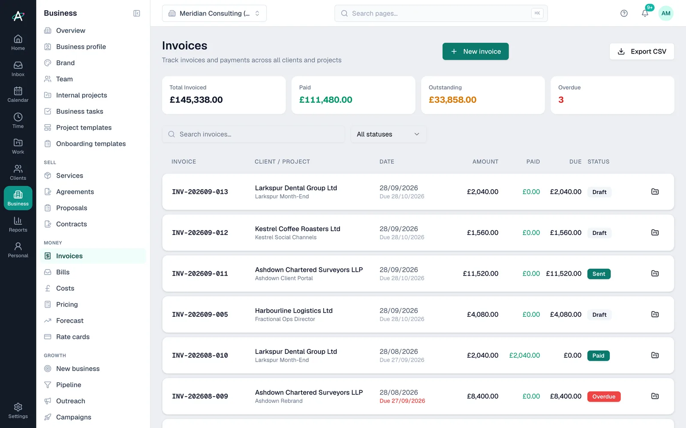The width and height of the screenshot is (686, 428).
Task: Open Time tracking in left rail
Action: [18, 121]
